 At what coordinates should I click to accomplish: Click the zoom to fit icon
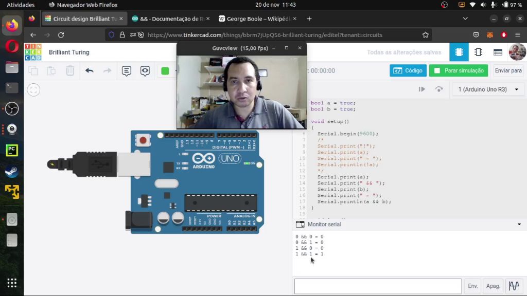coord(33,89)
